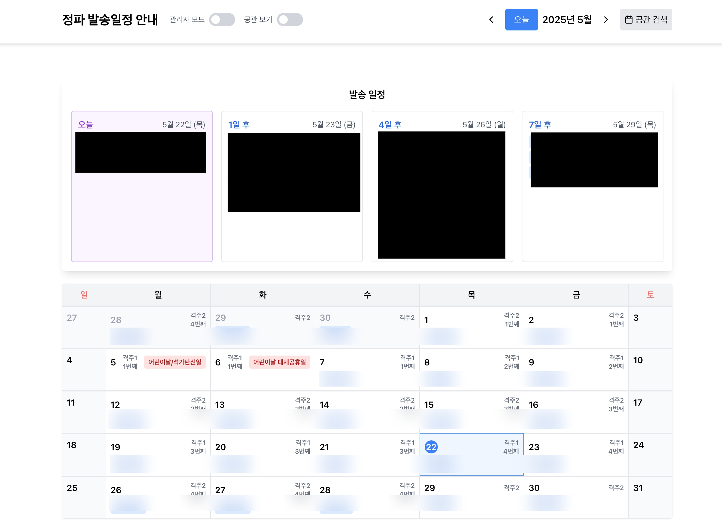
Task: Open the 공관 검색 button
Action: pos(646,20)
